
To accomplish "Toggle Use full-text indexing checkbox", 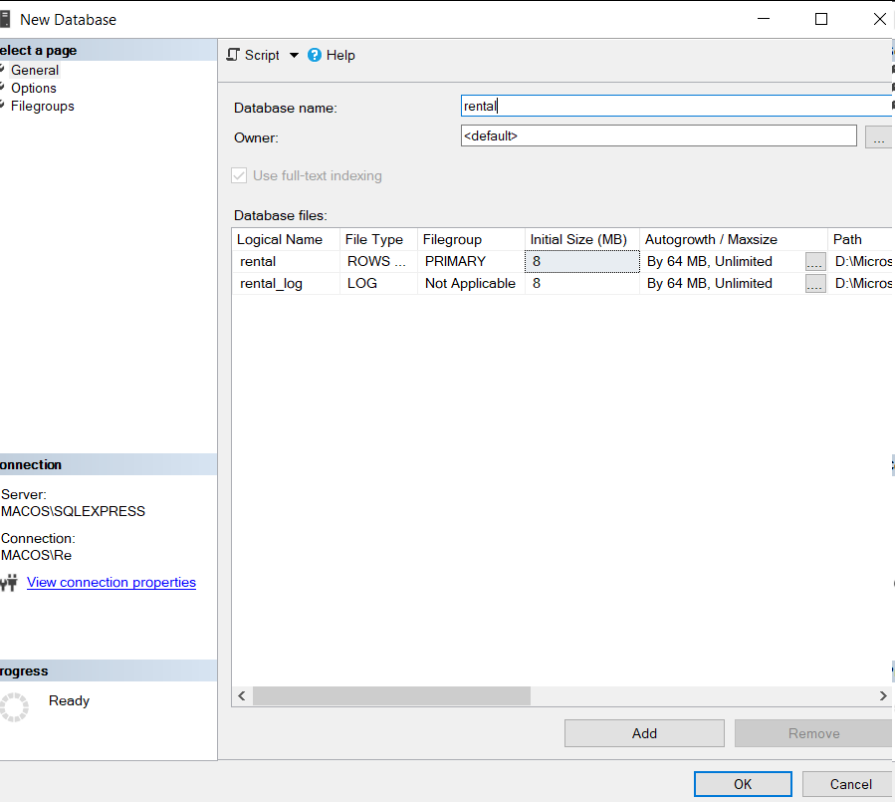I will coord(239,175).
